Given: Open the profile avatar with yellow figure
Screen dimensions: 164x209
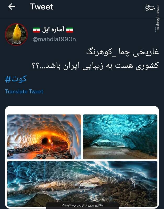Looking at the screenshot, I should coord(16,34).
